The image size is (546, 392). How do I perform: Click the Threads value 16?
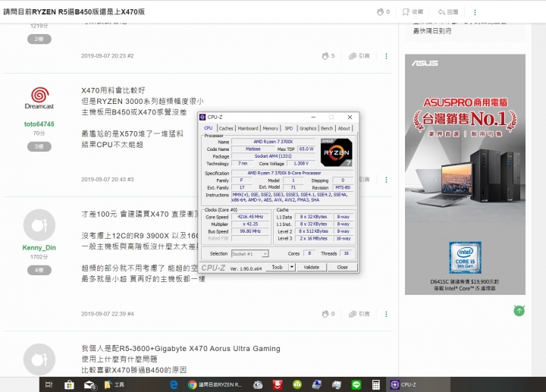347,253
